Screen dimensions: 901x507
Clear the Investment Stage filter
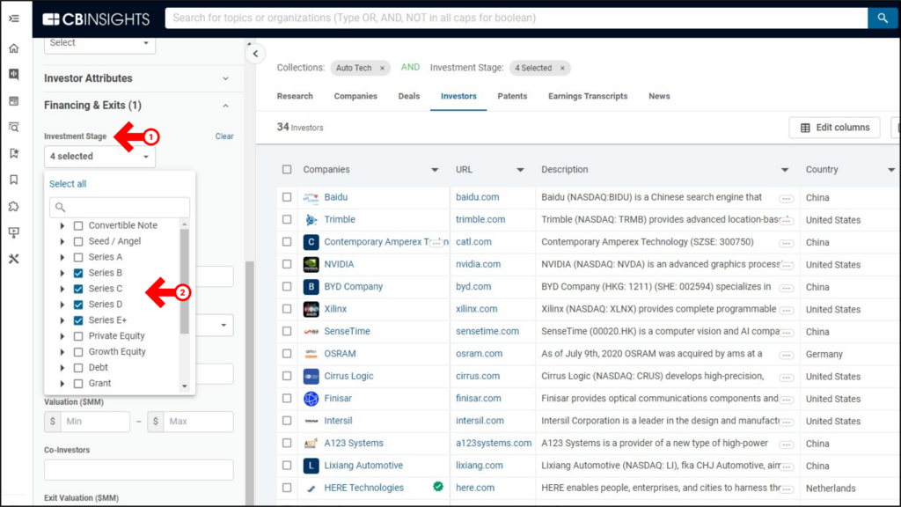[x=224, y=136]
